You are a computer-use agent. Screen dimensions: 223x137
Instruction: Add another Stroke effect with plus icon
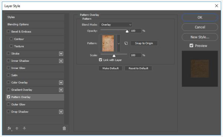(61, 54)
